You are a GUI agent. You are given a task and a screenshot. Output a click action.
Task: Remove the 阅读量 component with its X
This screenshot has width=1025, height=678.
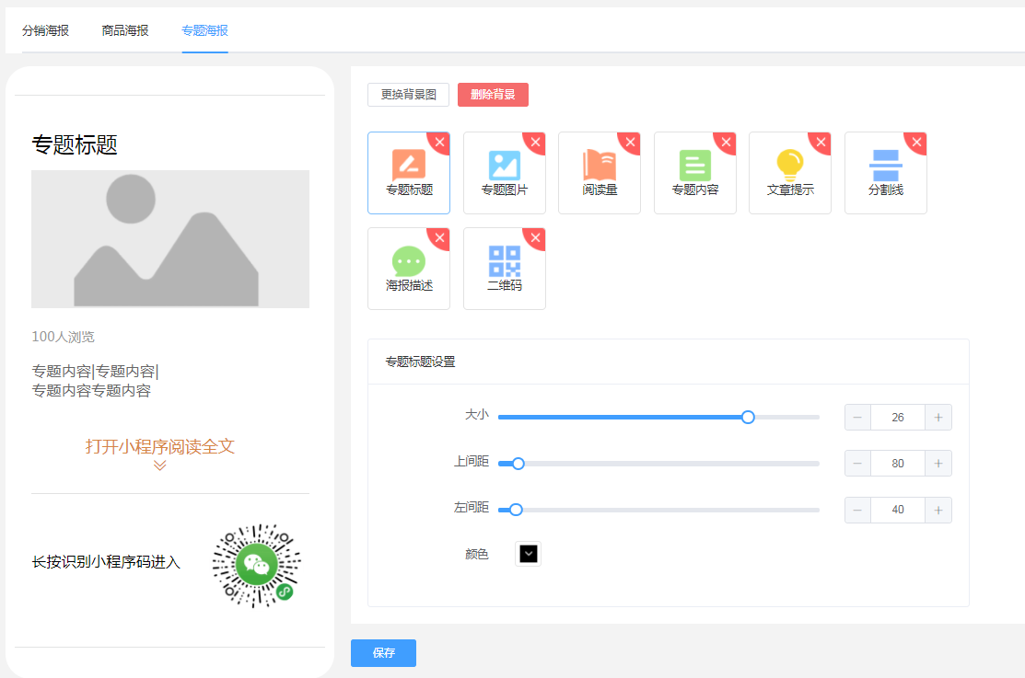[x=630, y=143]
